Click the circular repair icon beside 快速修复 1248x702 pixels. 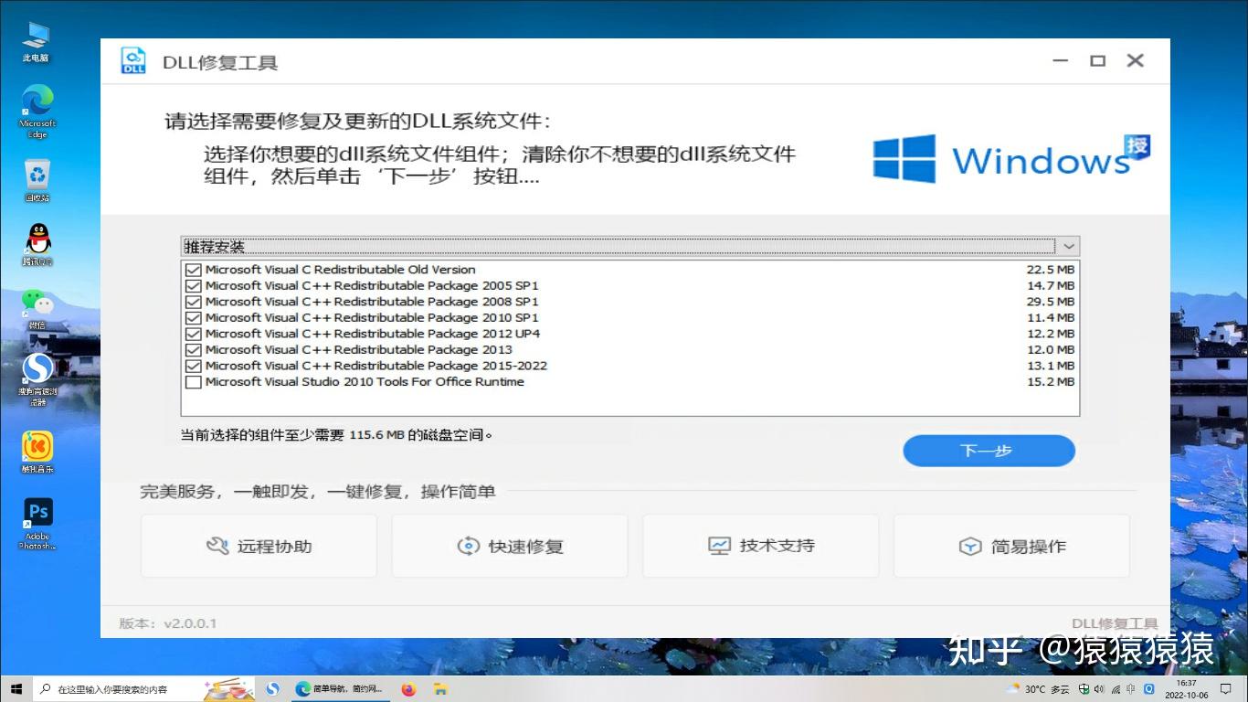(468, 547)
